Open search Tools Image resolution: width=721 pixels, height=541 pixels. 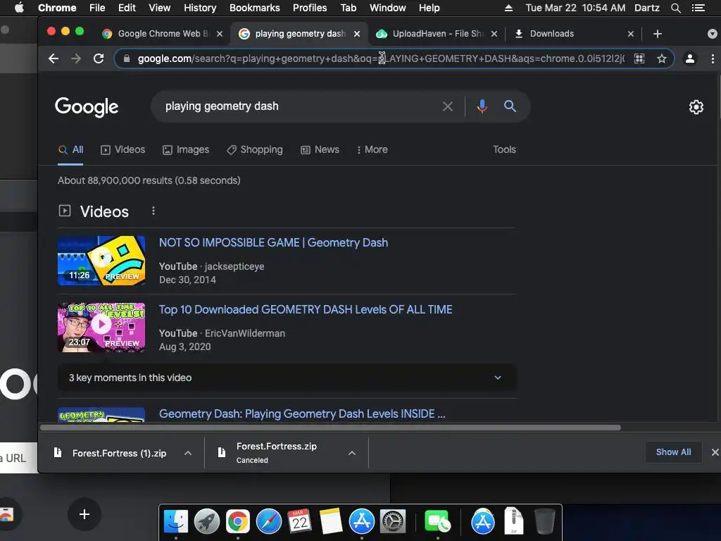point(504,149)
